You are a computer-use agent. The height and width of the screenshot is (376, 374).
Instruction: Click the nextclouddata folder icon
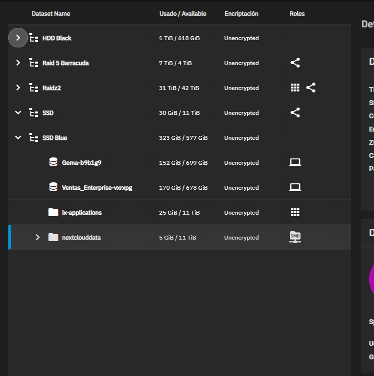pyautogui.click(x=53, y=237)
